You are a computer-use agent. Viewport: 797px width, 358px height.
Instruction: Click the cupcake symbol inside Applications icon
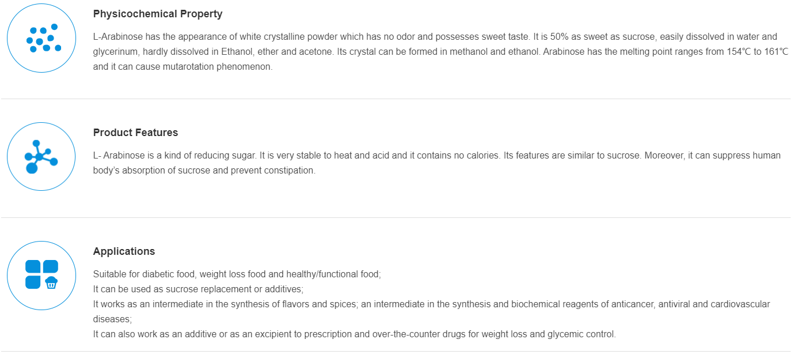(x=51, y=282)
